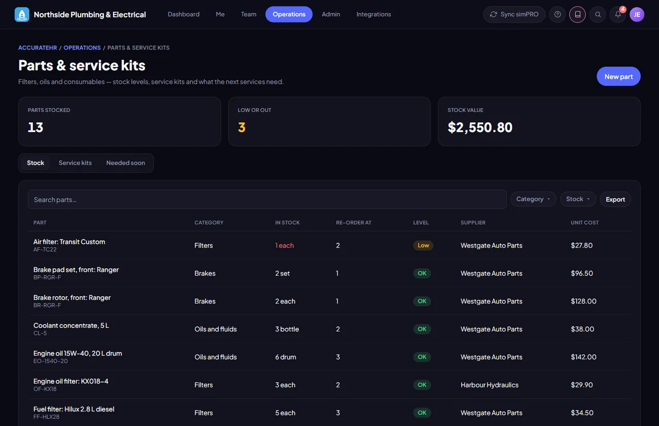This screenshot has height=426, width=659.
Task: Click the Stock value $2,550.80 card
Action: pyautogui.click(x=539, y=122)
